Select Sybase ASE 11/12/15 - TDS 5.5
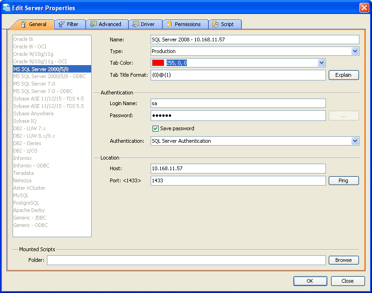Screen dimensions: 372x293 click(52, 106)
